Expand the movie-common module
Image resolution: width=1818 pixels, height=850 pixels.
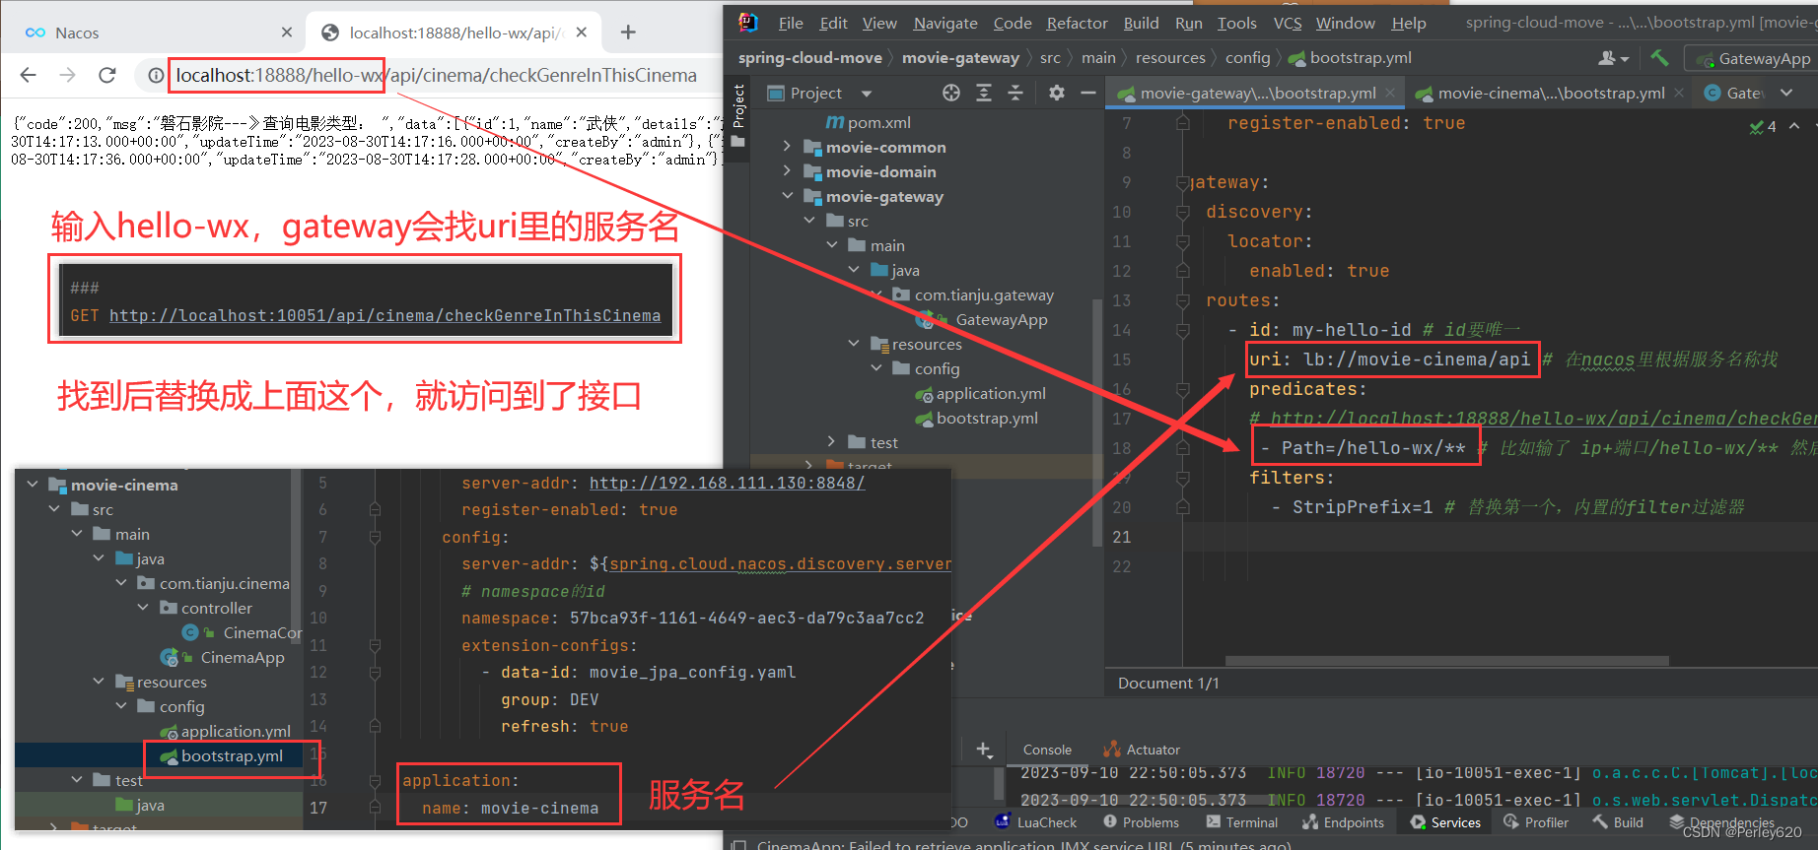787,147
